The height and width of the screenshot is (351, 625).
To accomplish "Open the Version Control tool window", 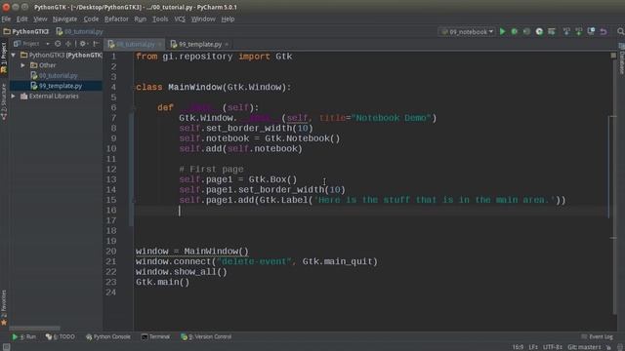I will click(206, 336).
